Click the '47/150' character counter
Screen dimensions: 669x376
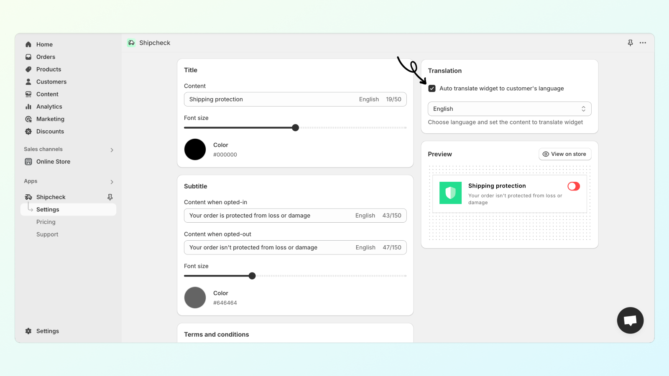pos(392,248)
